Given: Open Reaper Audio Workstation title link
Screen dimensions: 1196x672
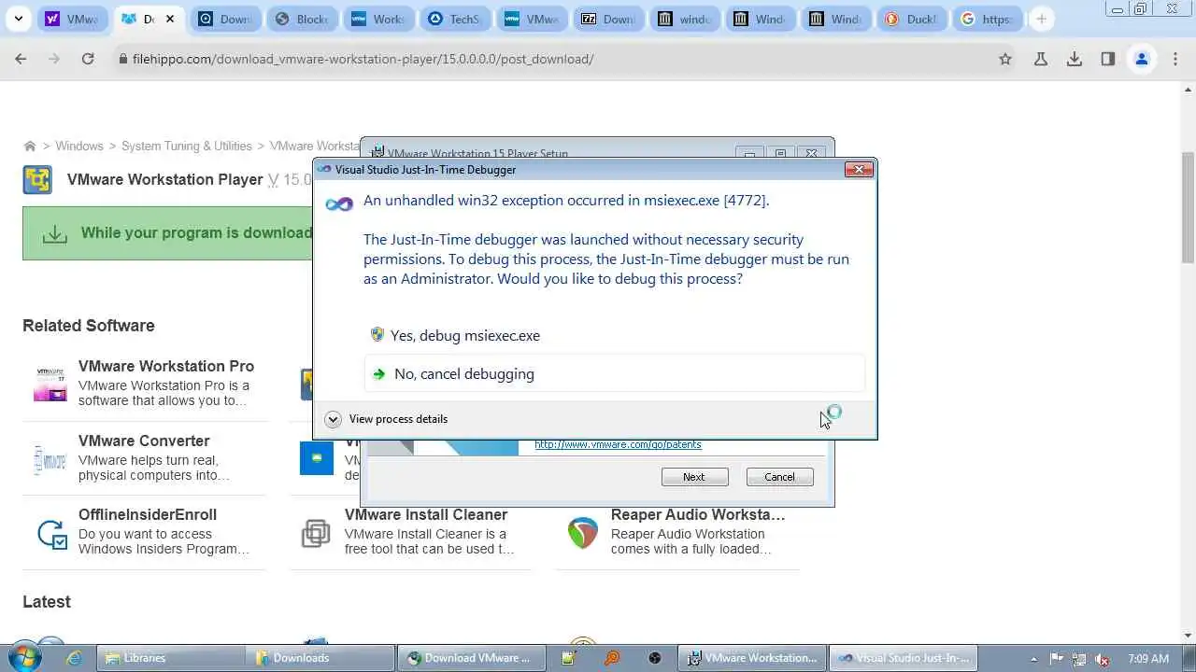Looking at the screenshot, I should 698,514.
